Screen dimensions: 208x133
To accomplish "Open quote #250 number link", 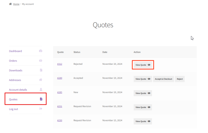I will [x=59, y=120].
